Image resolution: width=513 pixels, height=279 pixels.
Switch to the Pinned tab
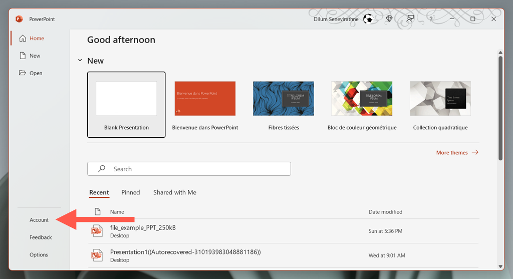point(131,192)
